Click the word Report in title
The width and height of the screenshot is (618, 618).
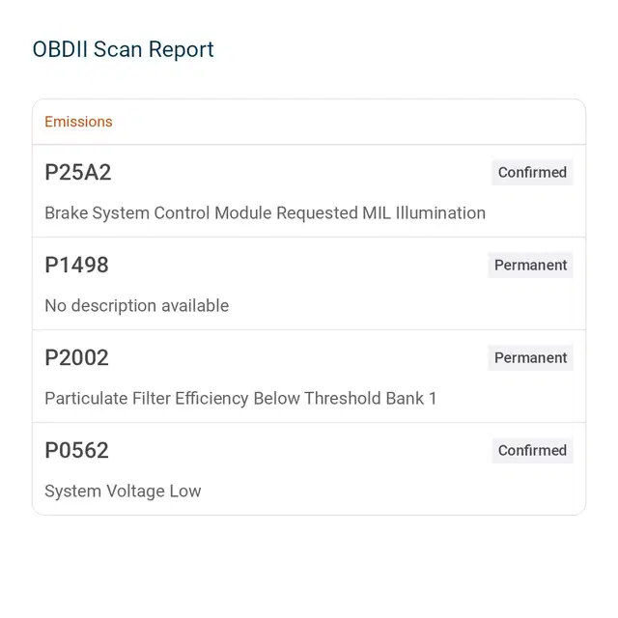[181, 50]
